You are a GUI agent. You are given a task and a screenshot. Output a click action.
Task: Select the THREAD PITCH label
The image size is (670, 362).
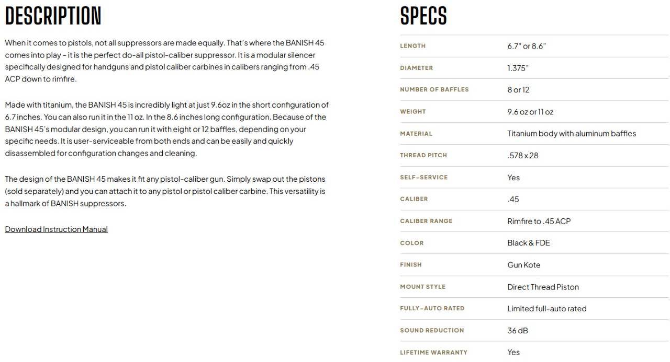(x=423, y=156)
